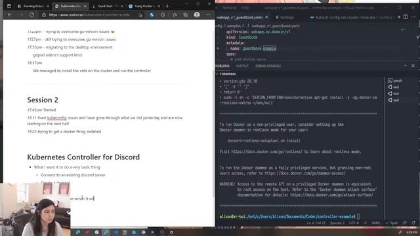Screen dimensions: 420x236
Task: Click the '18:23 trying to get a docker thing installed' line
Action: [x=64, y=131]
